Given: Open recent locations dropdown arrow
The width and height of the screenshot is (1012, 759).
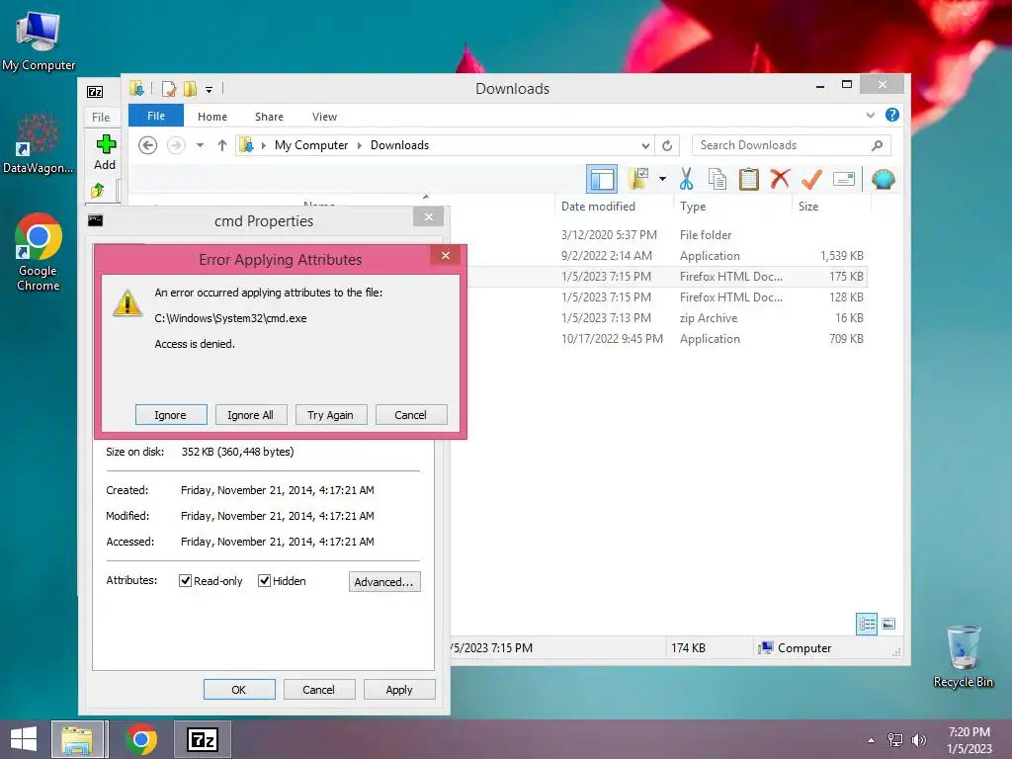Looking at the screenshot, I should click(200, 145).
